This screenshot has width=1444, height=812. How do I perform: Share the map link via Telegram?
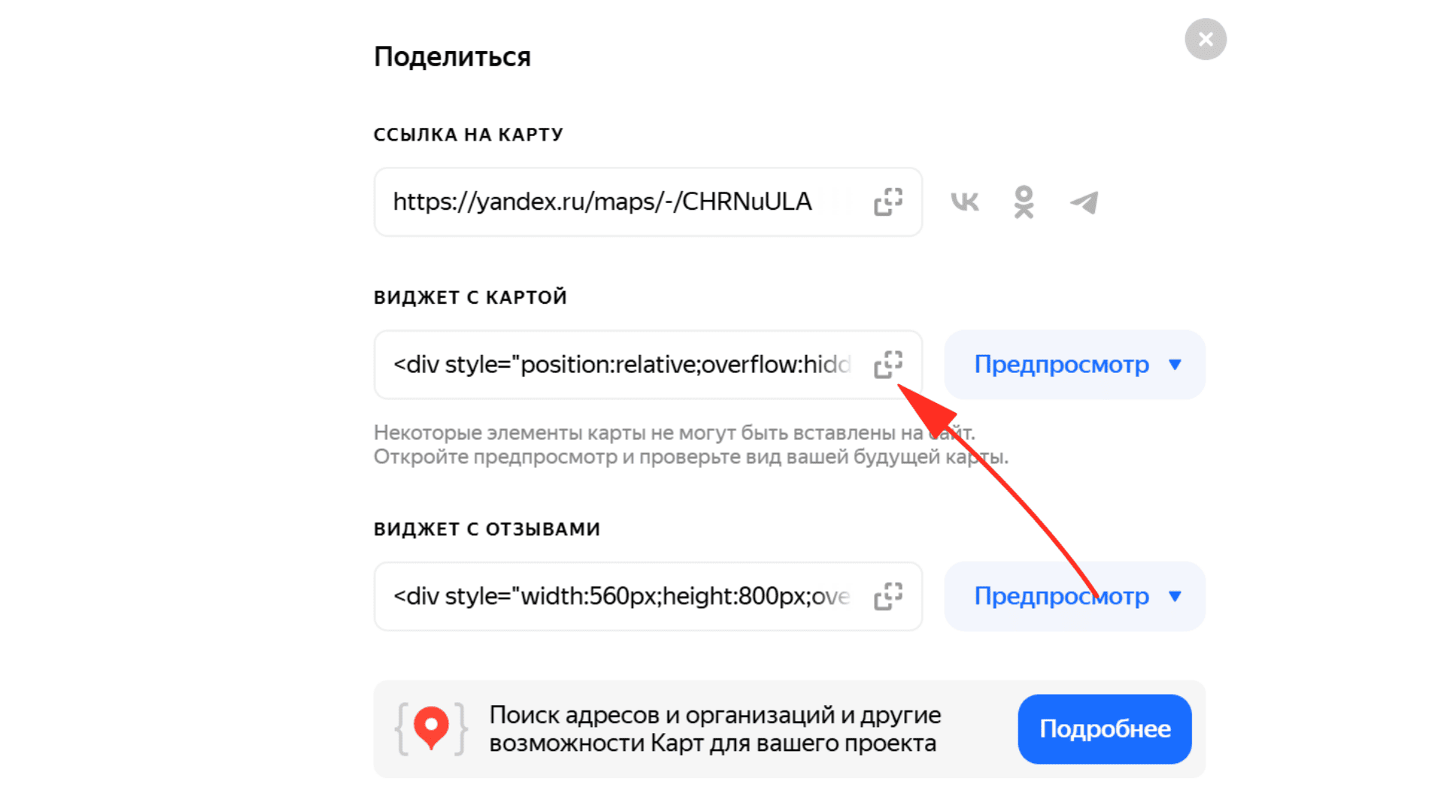coord(1085,202)
